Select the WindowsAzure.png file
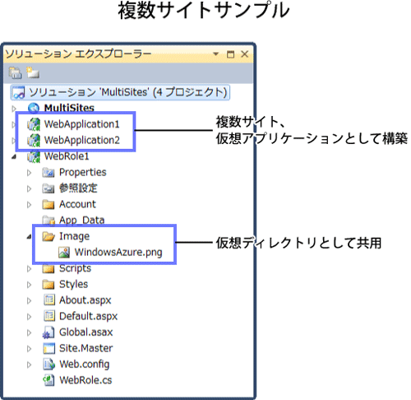This screenshot has width=411, height=400. (118, 253)
